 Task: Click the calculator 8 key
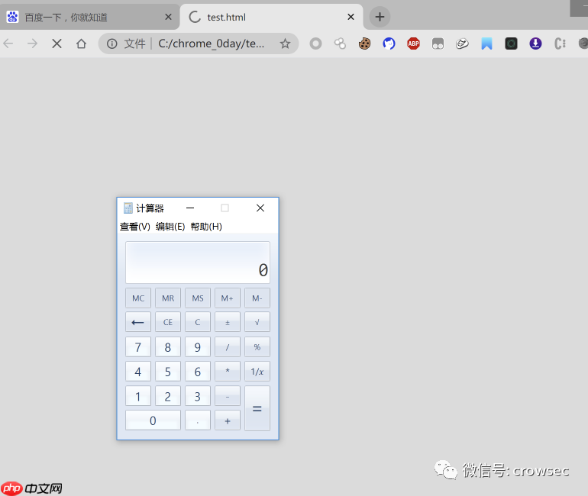click(x=168, y=347)
